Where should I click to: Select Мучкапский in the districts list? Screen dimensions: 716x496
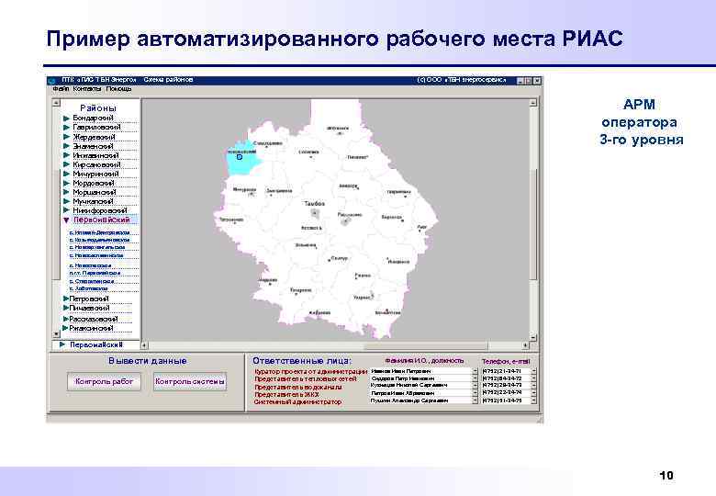click(93, 201)
